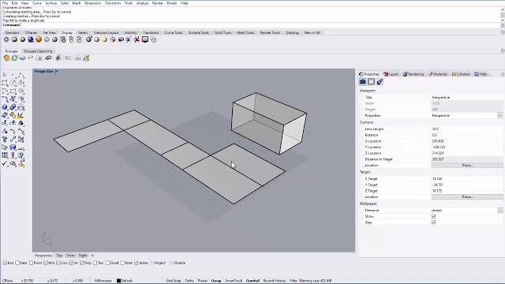Open the Projection dropdown arrow
This screenshot has height=284, width=505.
(499, 116)
